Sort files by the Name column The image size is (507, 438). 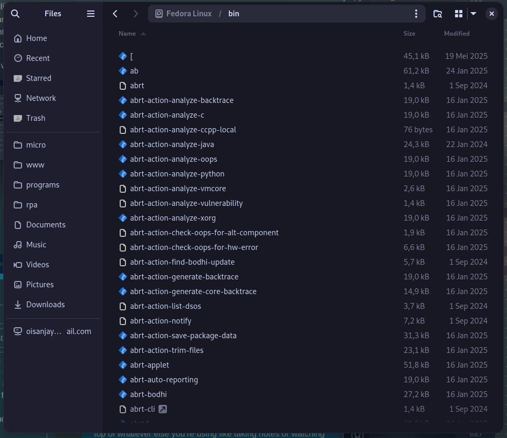pos(127,34)
